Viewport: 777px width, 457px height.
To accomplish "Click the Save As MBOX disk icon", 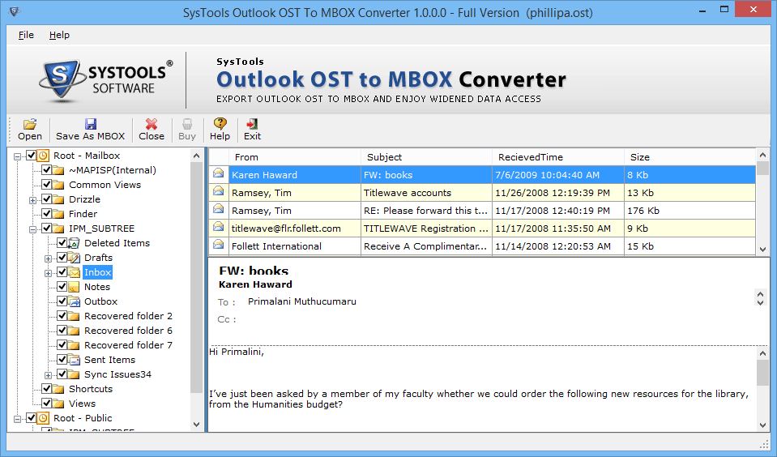I will [x=90, y=124].
